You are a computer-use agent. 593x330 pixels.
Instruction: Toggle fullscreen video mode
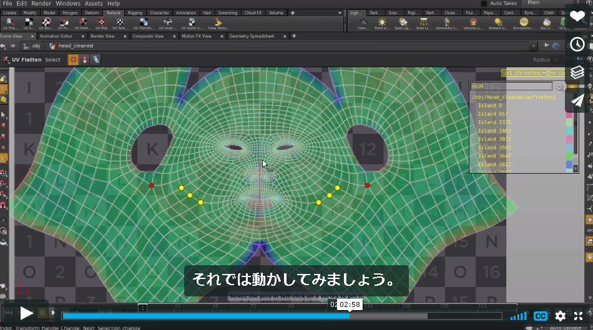point(578,316)
